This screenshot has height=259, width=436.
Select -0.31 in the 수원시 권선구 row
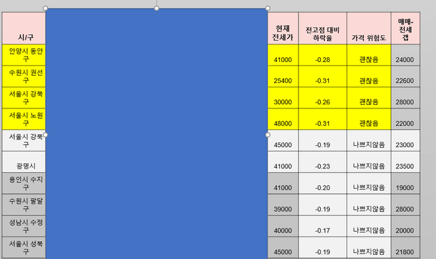tap(322, 76)
